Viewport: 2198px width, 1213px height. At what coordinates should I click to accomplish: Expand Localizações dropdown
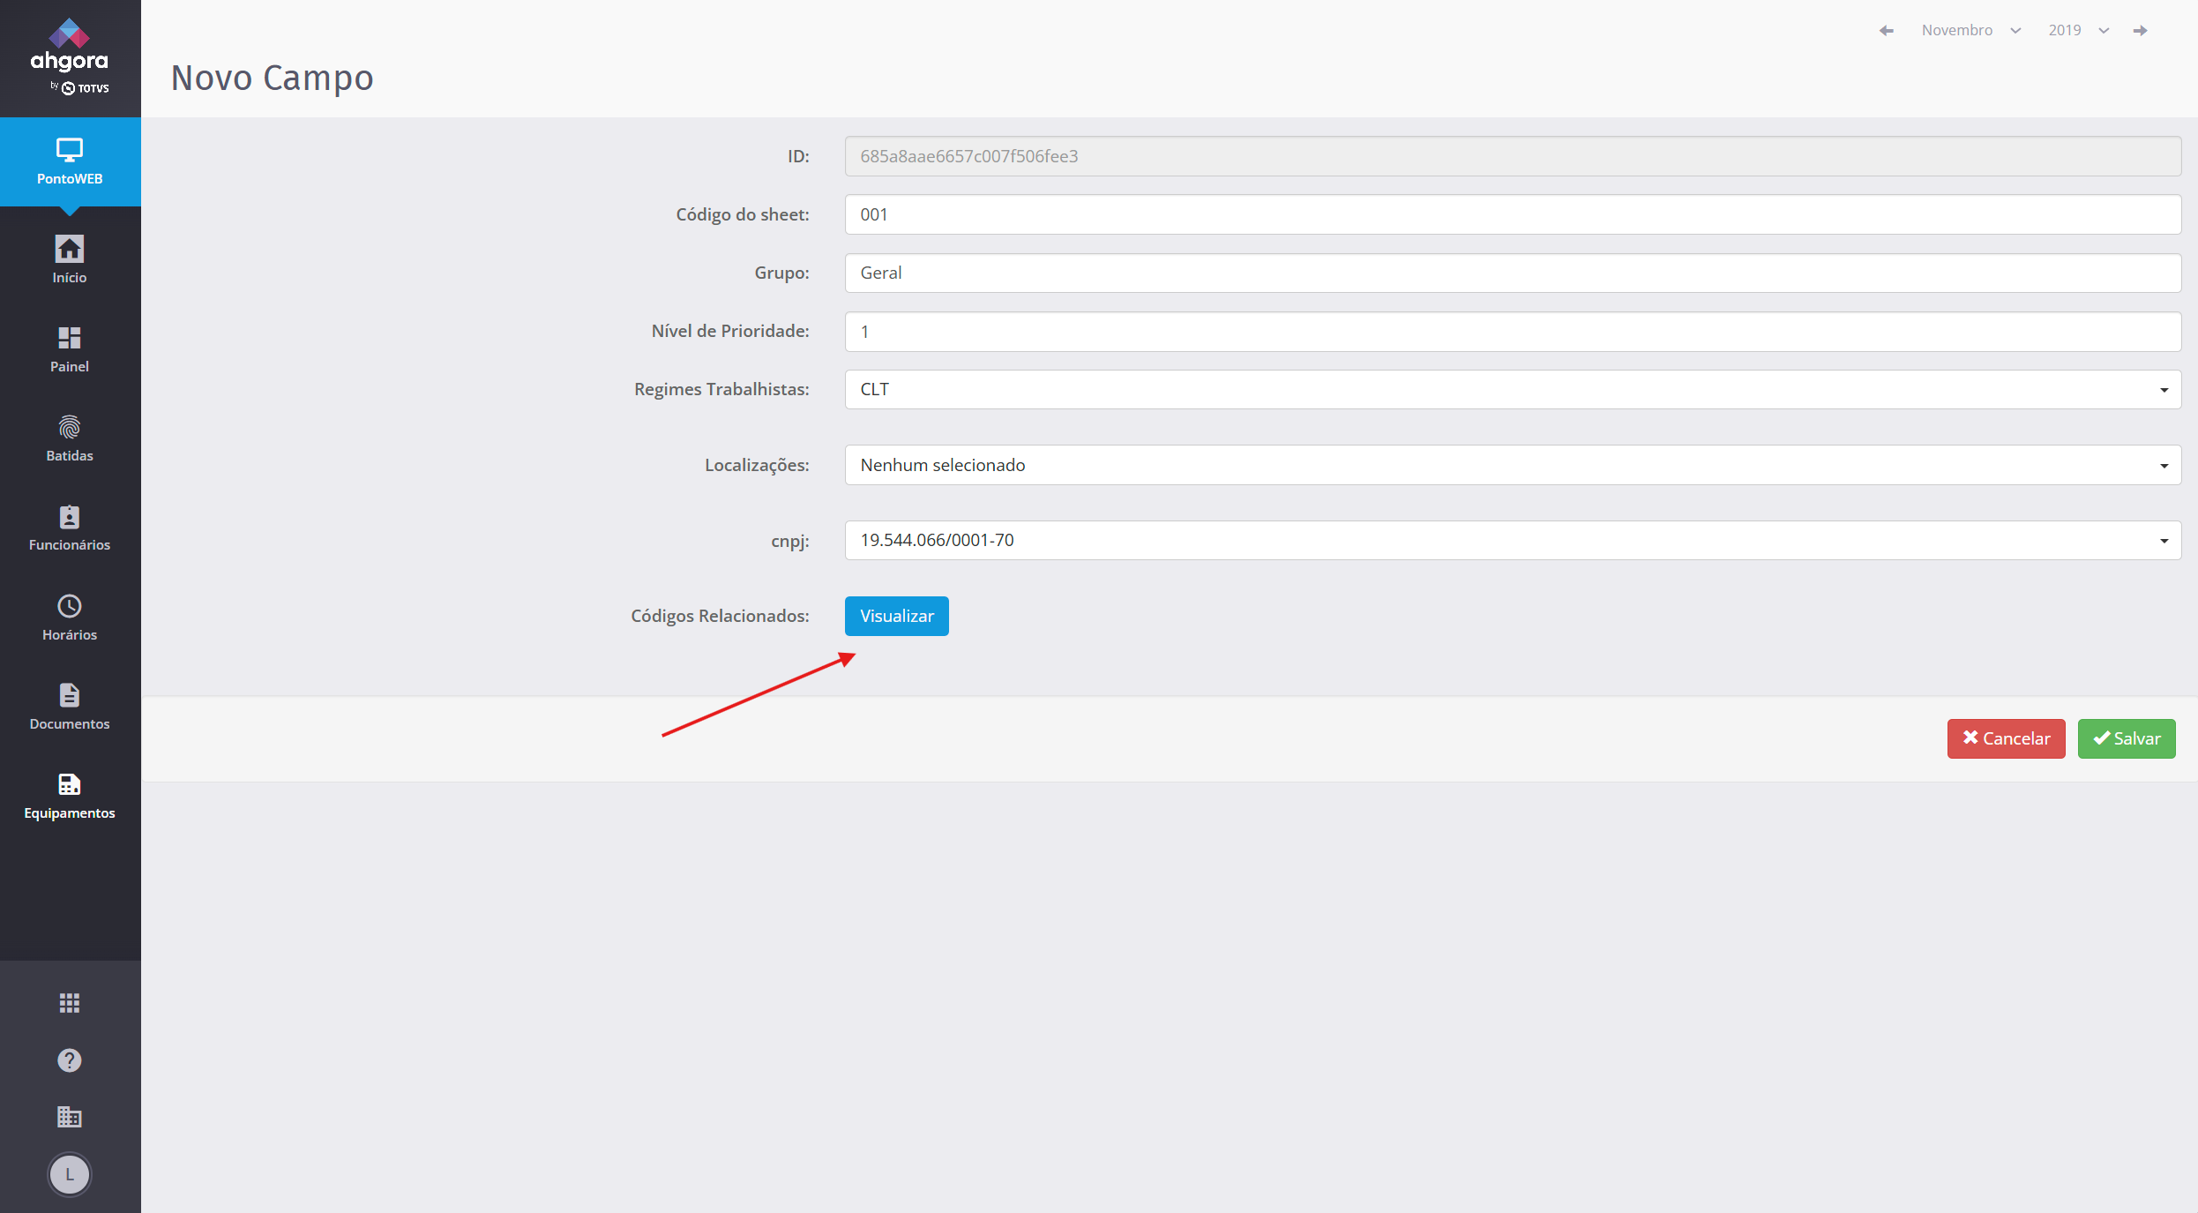click(1512, 465)
